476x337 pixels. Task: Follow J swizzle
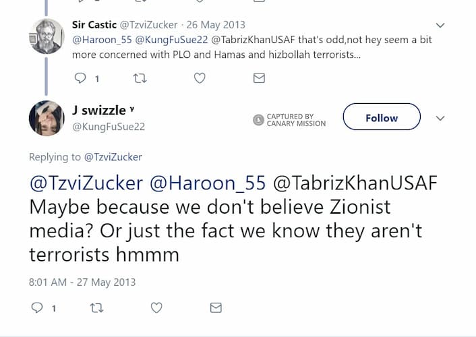(x=382, y=118)
